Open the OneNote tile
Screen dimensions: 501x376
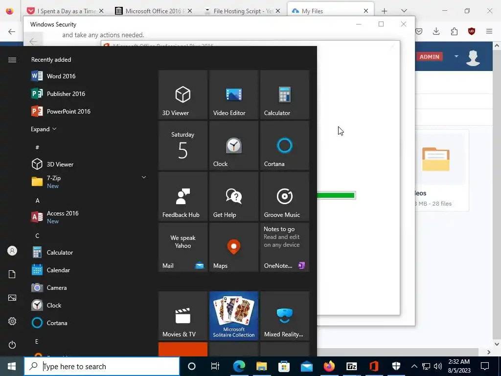(284, 247)
